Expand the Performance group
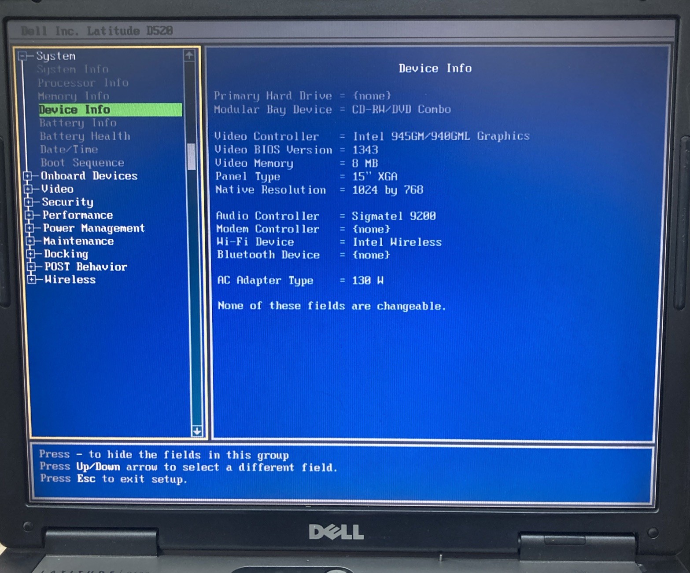Screen dimensions: 690x573 (x=30, y=215)
